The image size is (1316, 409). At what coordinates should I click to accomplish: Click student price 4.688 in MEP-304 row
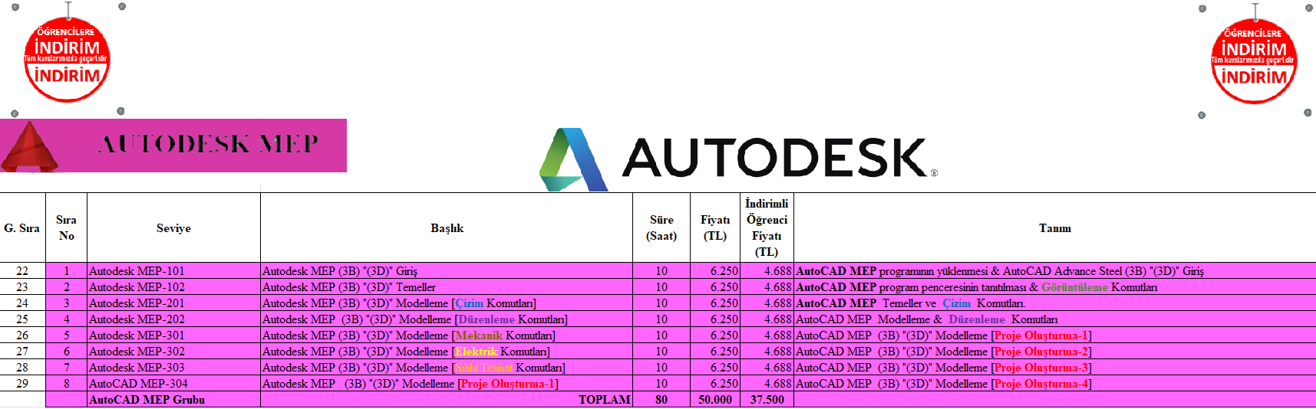pos(767,384)
